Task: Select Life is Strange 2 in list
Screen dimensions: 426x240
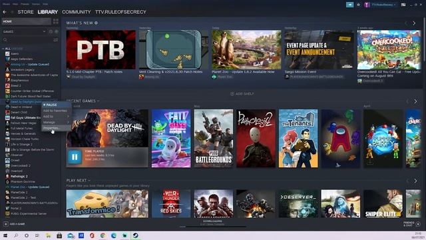Action: point(21,145)
